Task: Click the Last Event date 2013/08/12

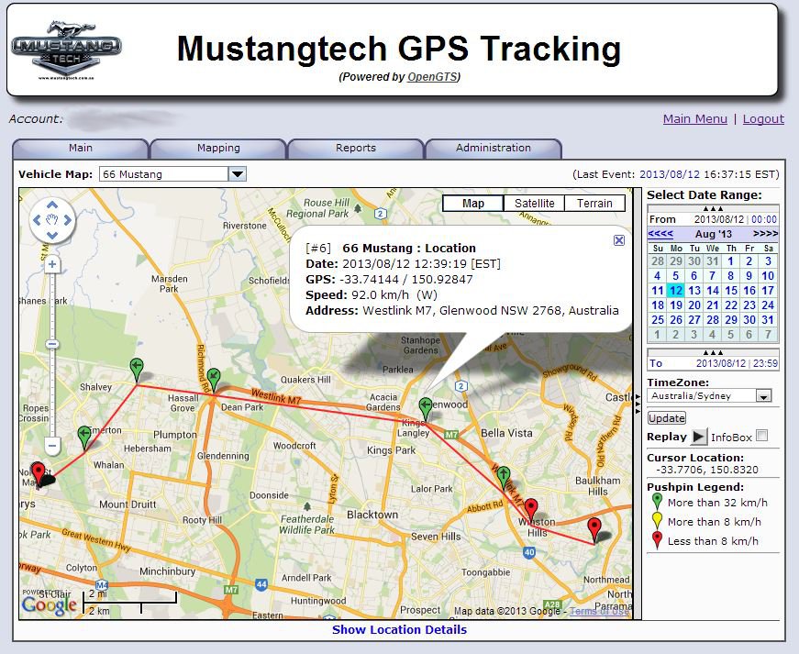Action: click(x=670, y=174)
